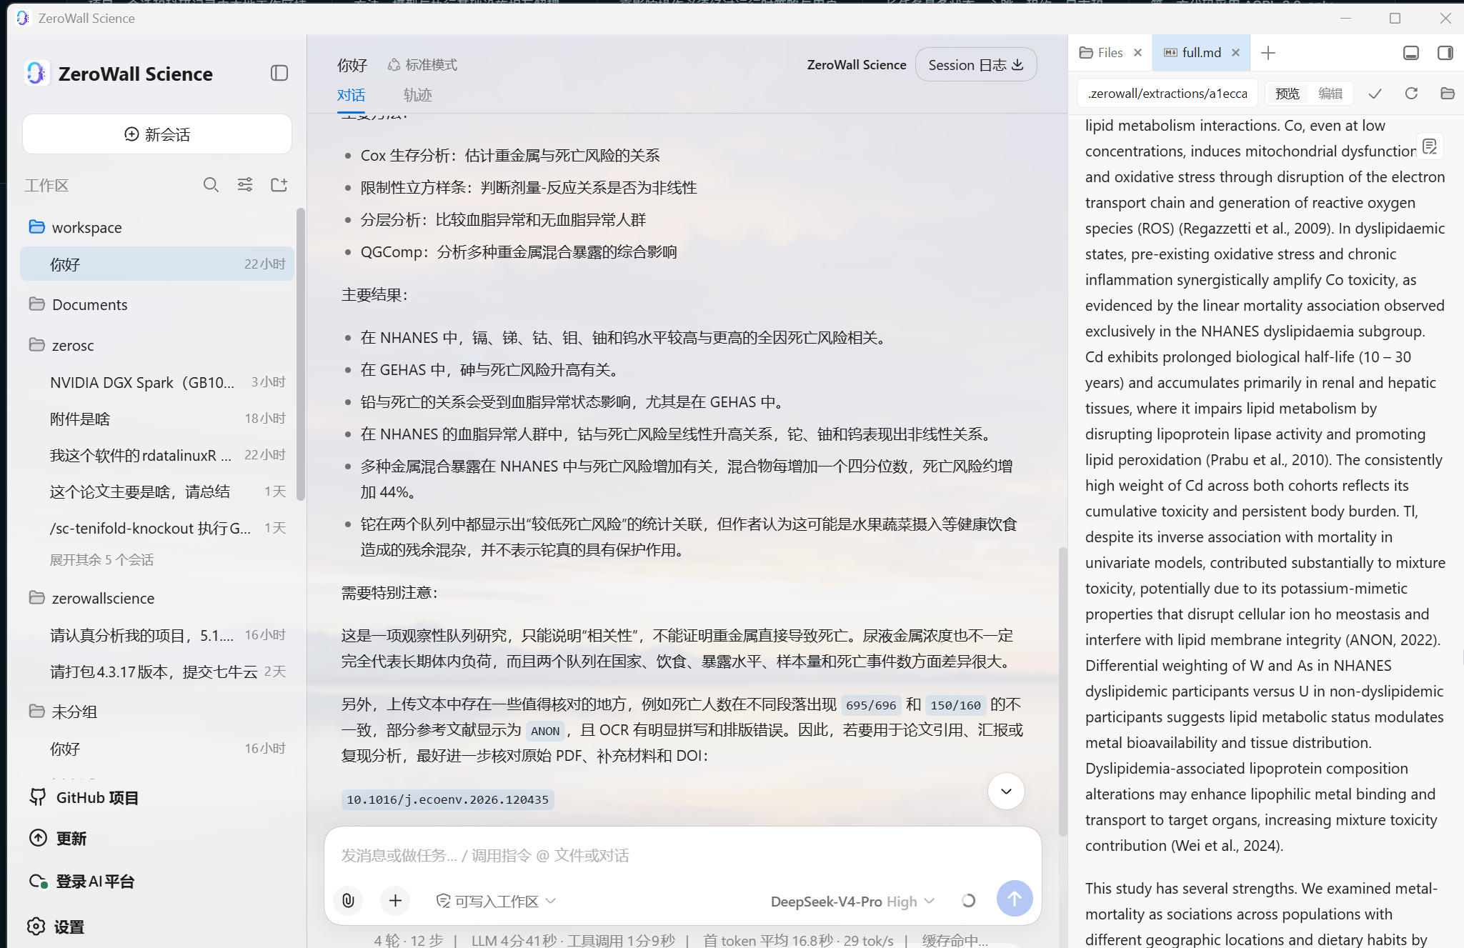
Task: Open workspace filter settings icon
Action: click(245, 185)
